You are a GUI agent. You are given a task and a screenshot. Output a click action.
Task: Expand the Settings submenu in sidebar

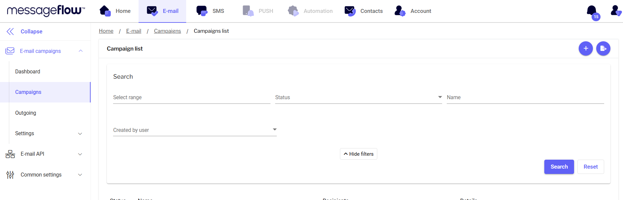point(80,134)
